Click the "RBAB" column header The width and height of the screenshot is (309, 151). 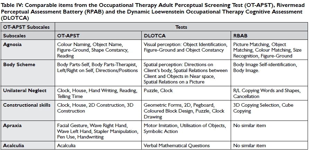point(240,36)
